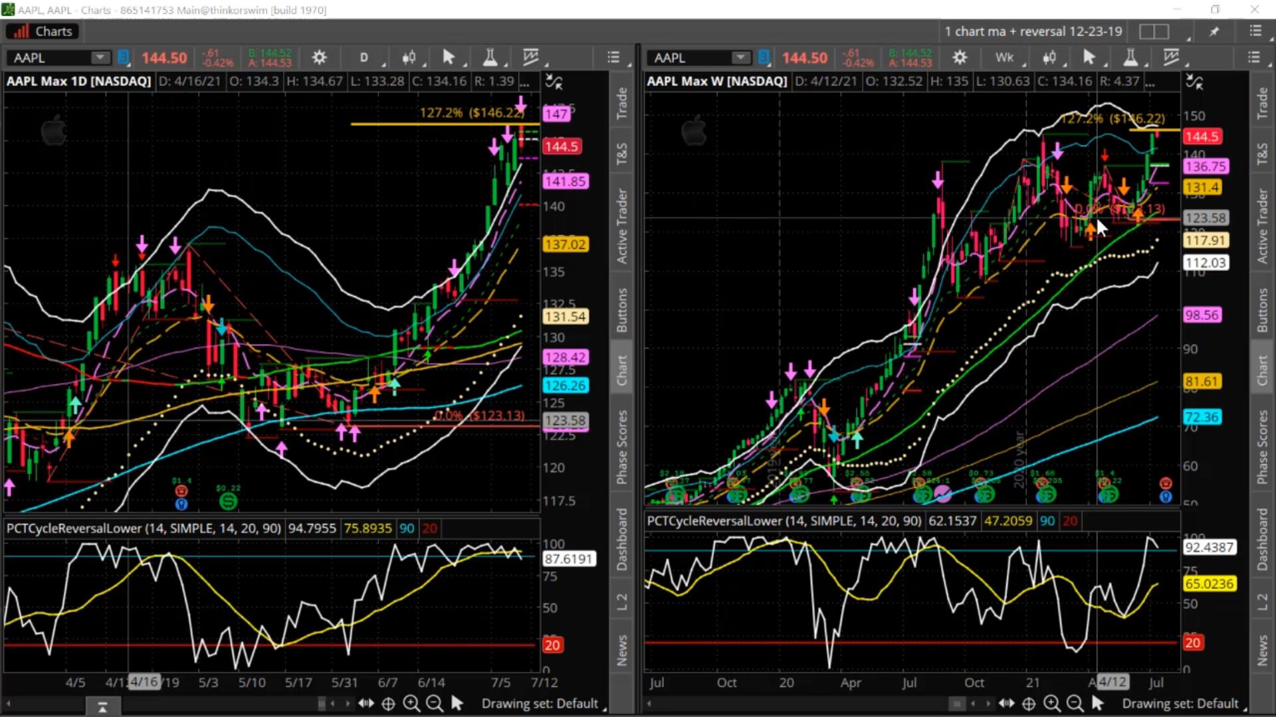Open chart style candle menu, left chart
This screenshot has height=717, width=1276.
point(409,58)
